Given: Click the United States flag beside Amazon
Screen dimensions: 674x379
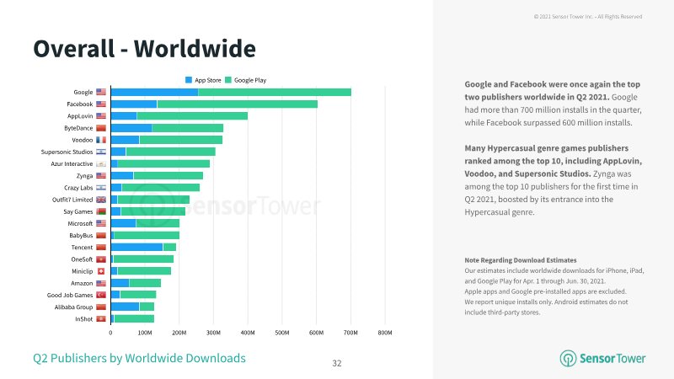Looking at the screenshot, I should [101, 283].
